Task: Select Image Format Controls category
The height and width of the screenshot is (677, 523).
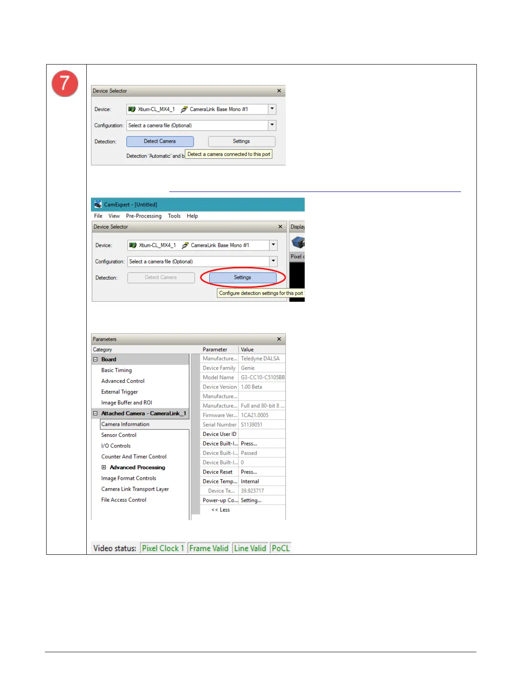Action: [129, 478]
